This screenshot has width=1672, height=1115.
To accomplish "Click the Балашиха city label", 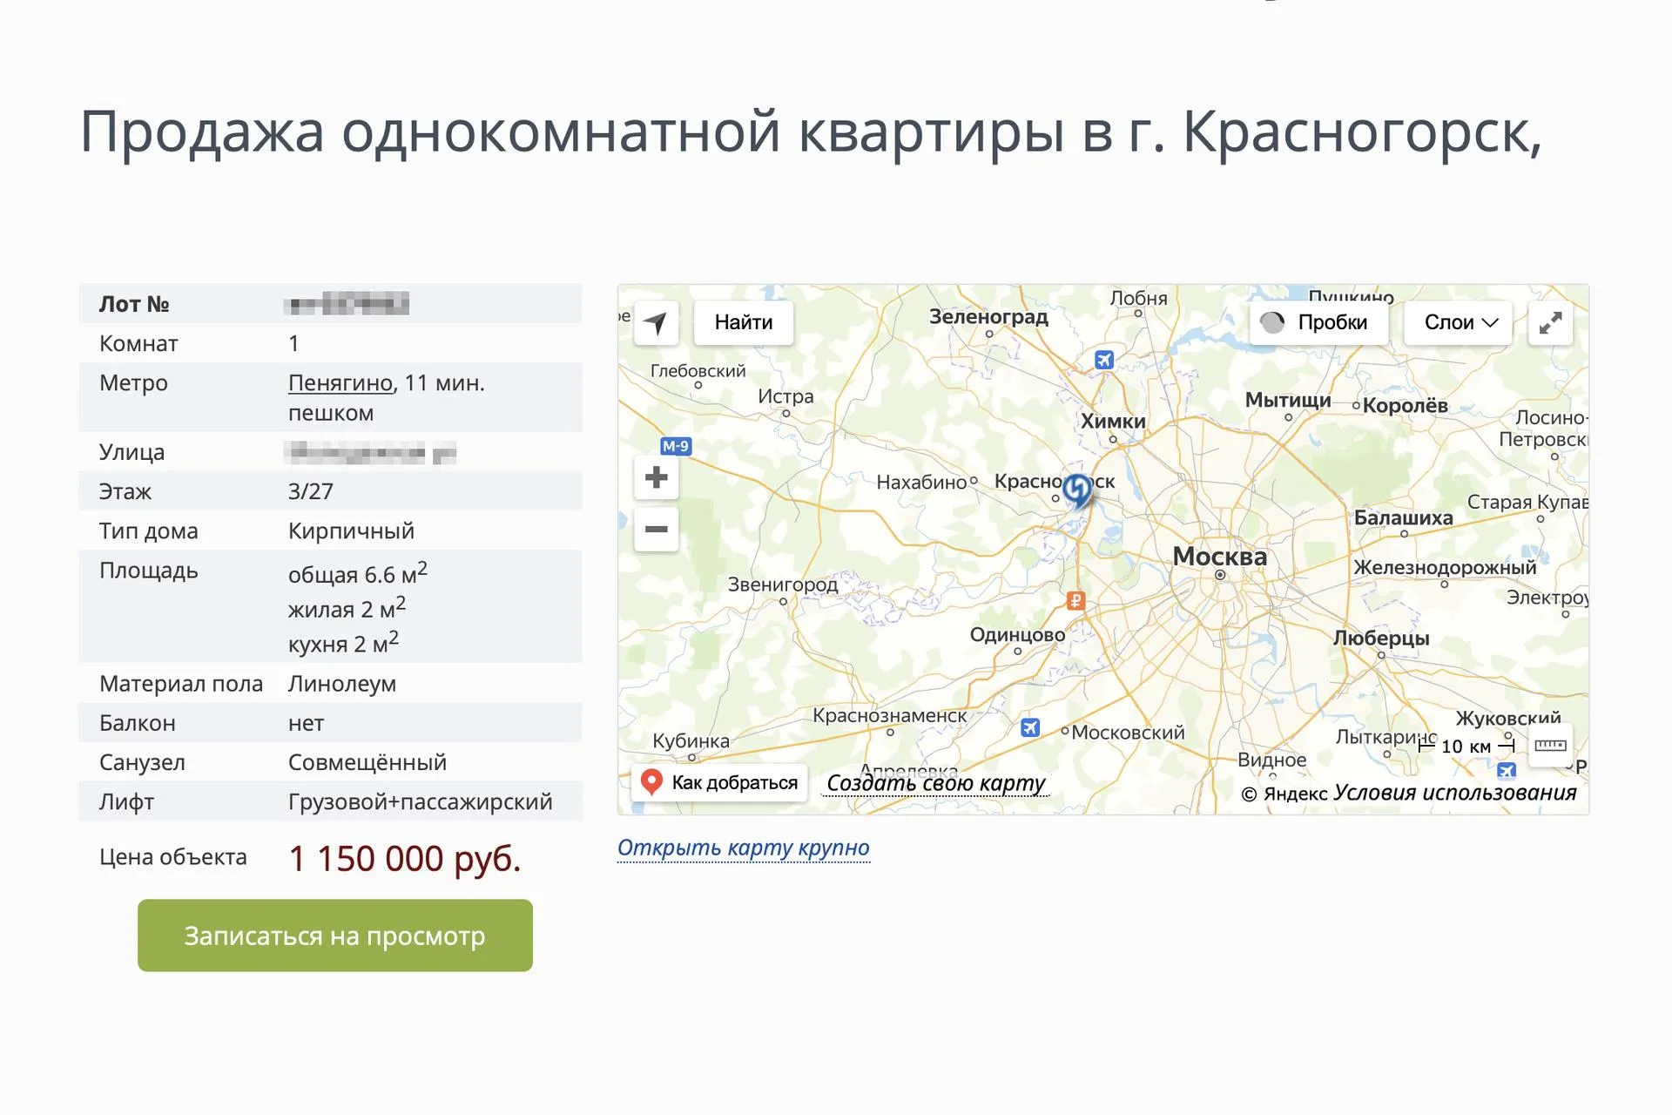I will coord(1403,517).
